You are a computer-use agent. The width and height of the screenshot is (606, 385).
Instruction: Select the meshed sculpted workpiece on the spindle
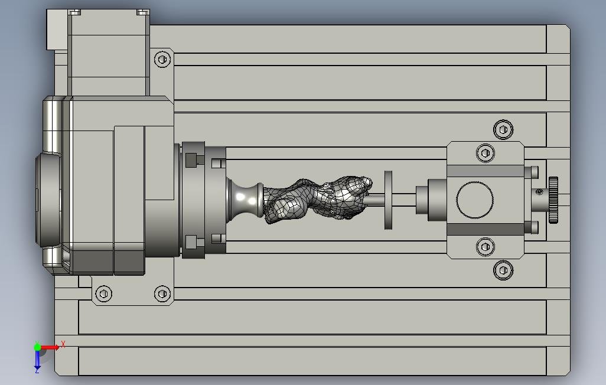(318, 200)
